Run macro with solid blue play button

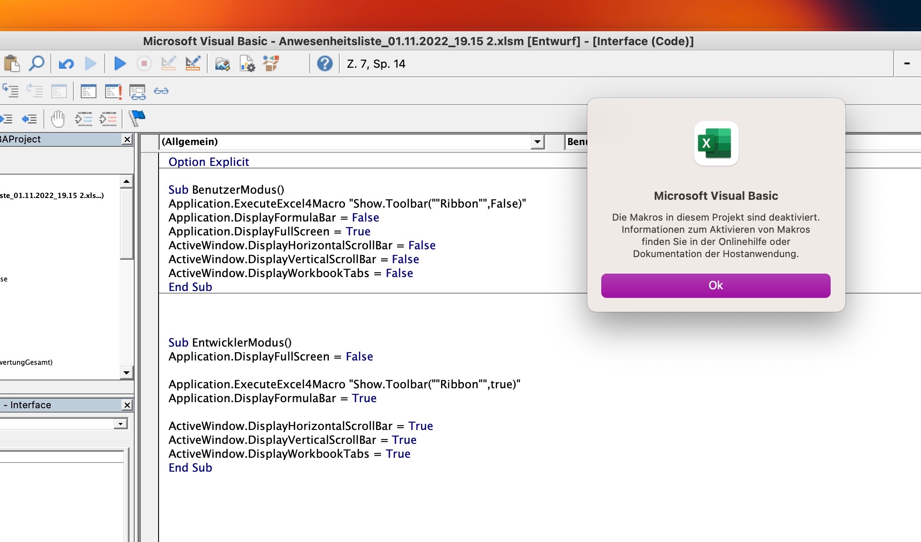pyautogui.click(x=120, y=64)
